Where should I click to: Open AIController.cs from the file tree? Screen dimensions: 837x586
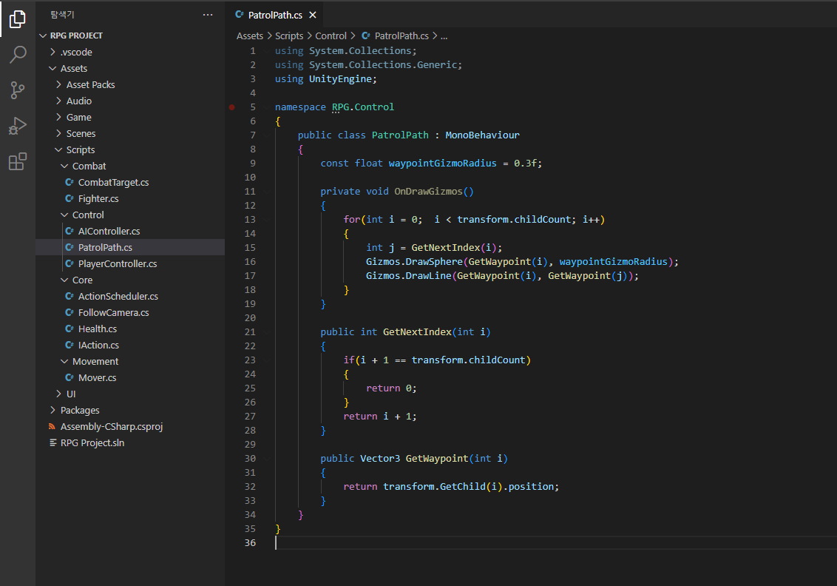click(x=109, y=231)
